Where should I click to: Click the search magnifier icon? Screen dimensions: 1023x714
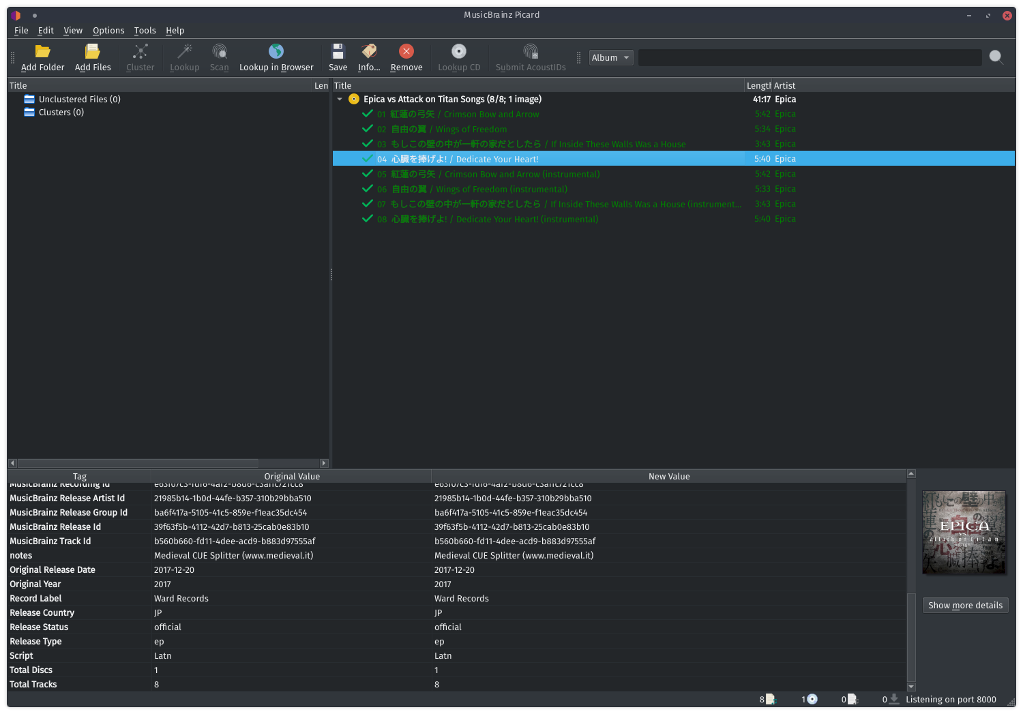click(996, 57)
